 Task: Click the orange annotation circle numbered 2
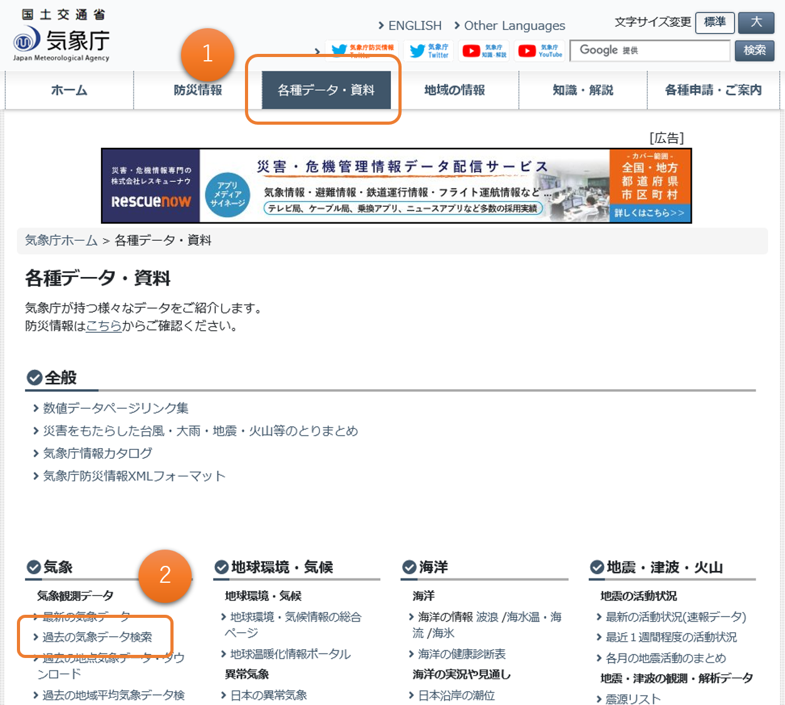pyautogui.click(x=165, y=575)
